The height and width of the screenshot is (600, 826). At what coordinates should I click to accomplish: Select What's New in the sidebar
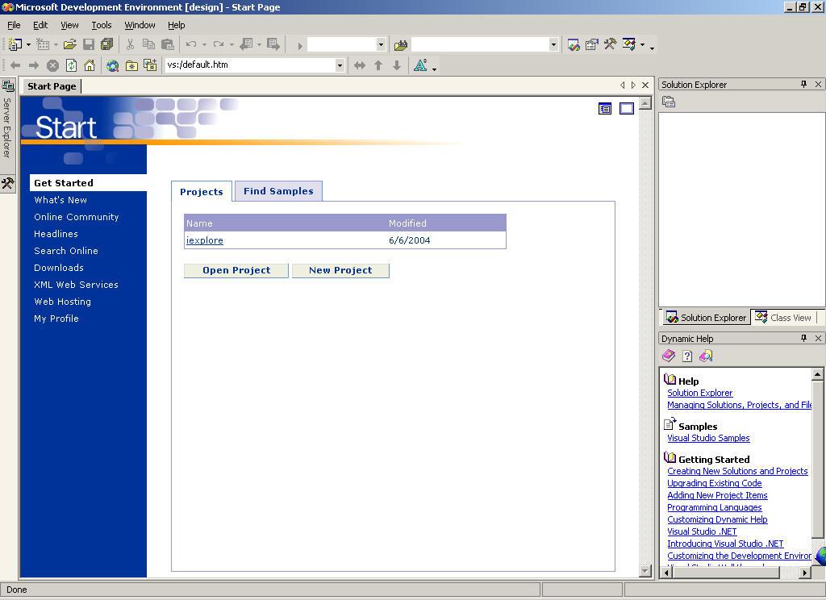60,200
